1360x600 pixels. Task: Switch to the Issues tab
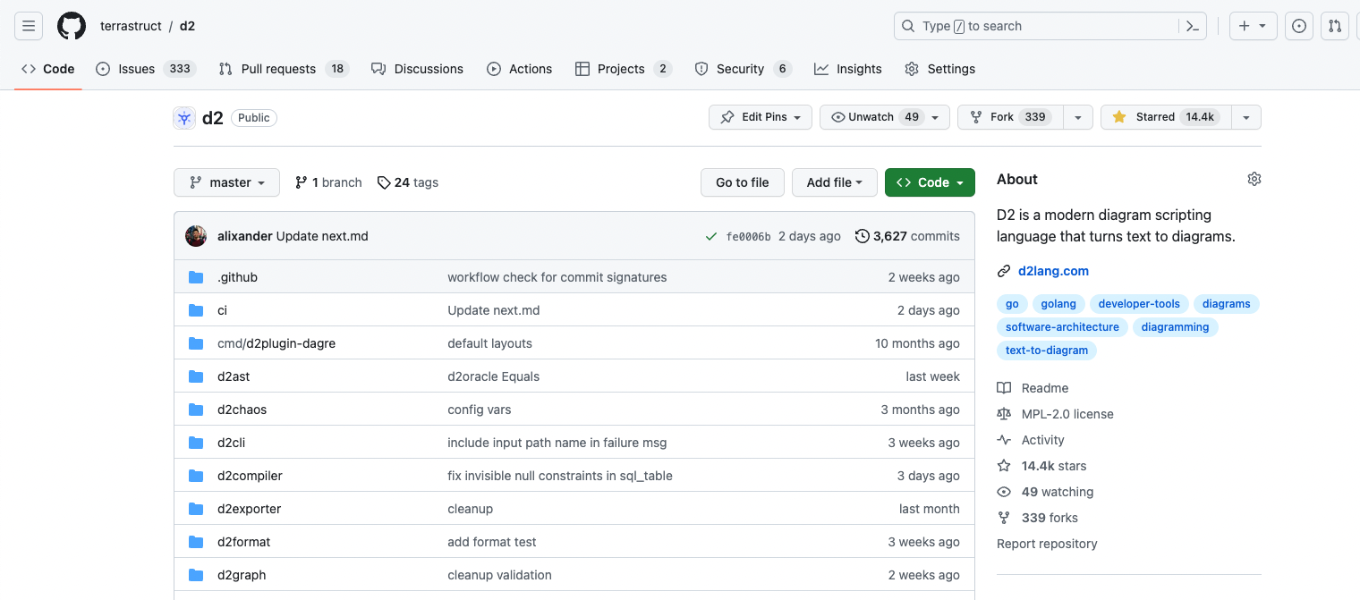pyautogui.click(x=136, y=69)
